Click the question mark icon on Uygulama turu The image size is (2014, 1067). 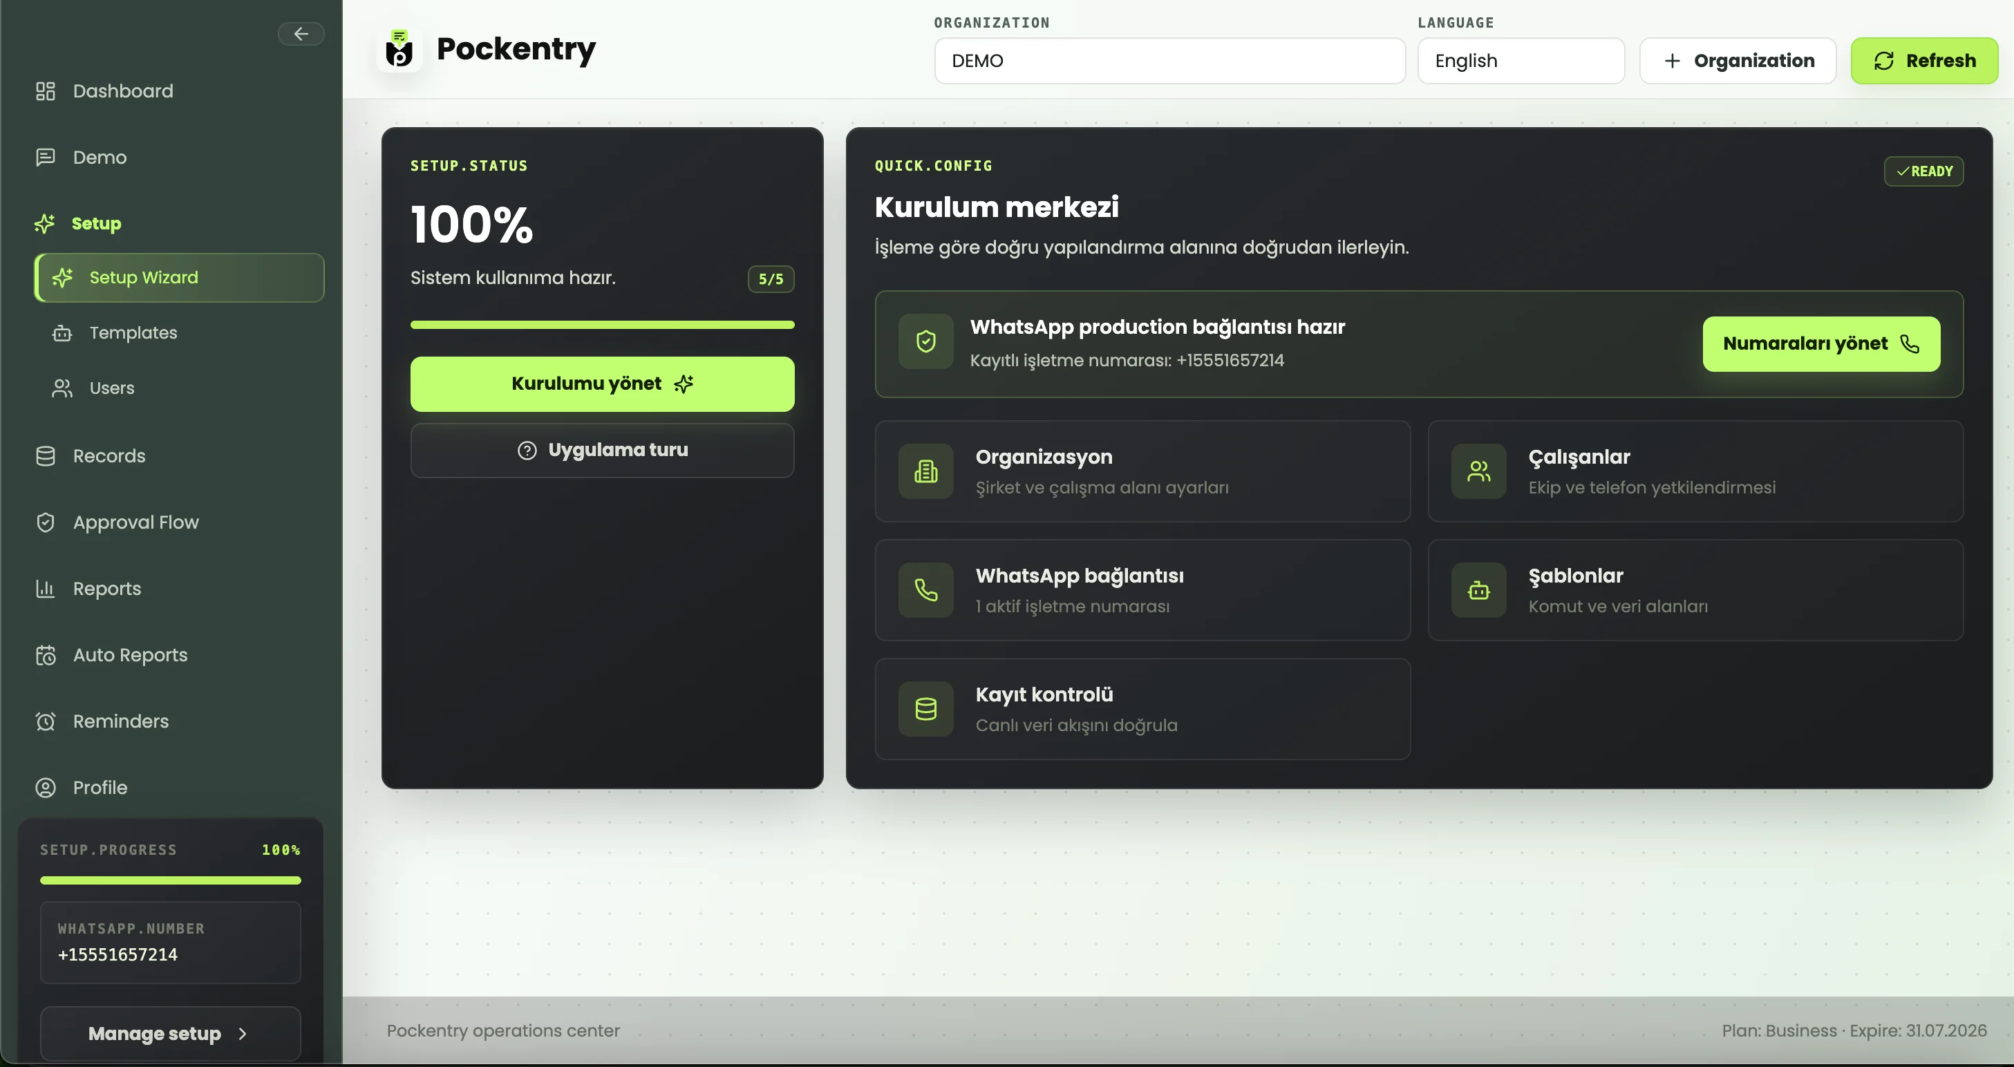527,451
